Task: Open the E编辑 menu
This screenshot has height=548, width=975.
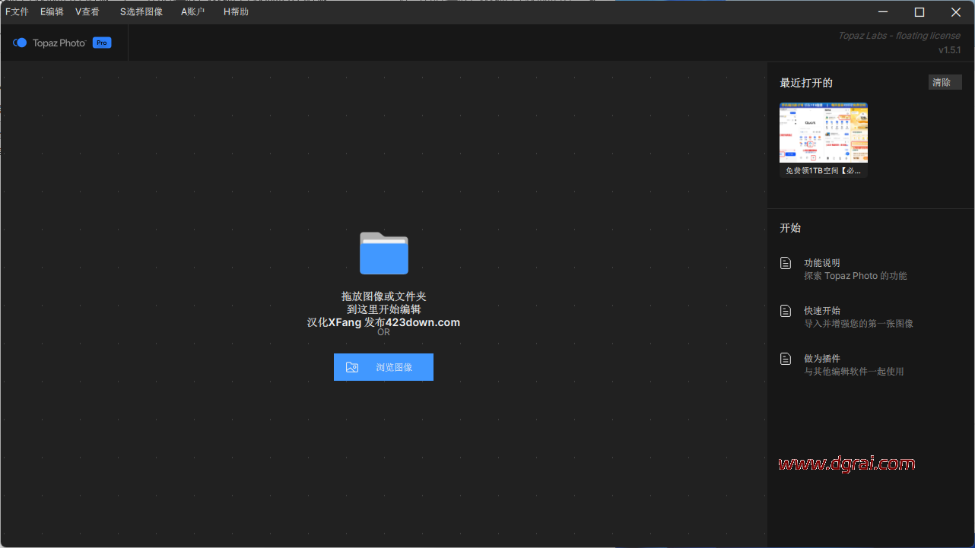Action: click(52, 12)
